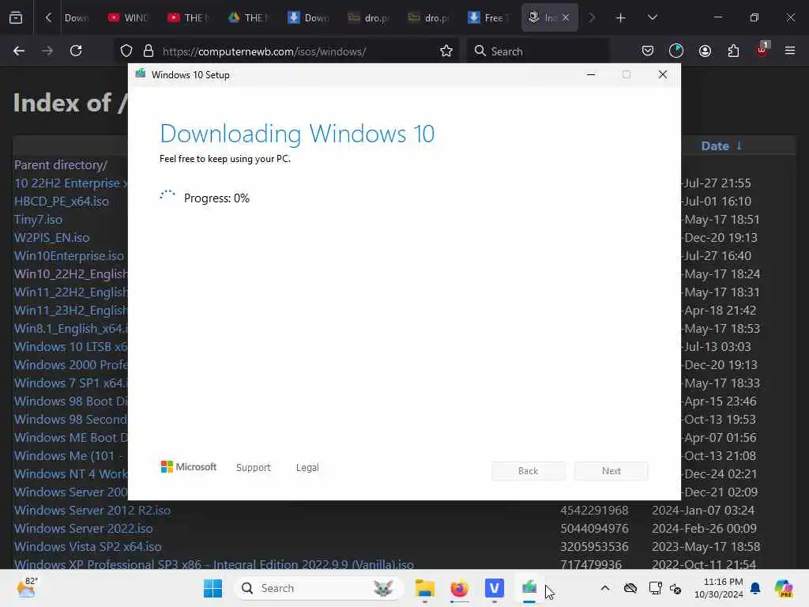Click file size 5044094976 text
809x607 pixels.
coord(594,529)
